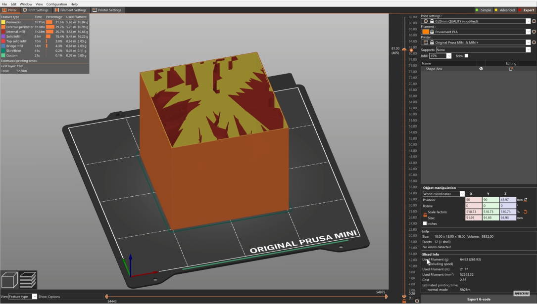
Task: Switch to sliced layers preview view
Action: point(28,280)
